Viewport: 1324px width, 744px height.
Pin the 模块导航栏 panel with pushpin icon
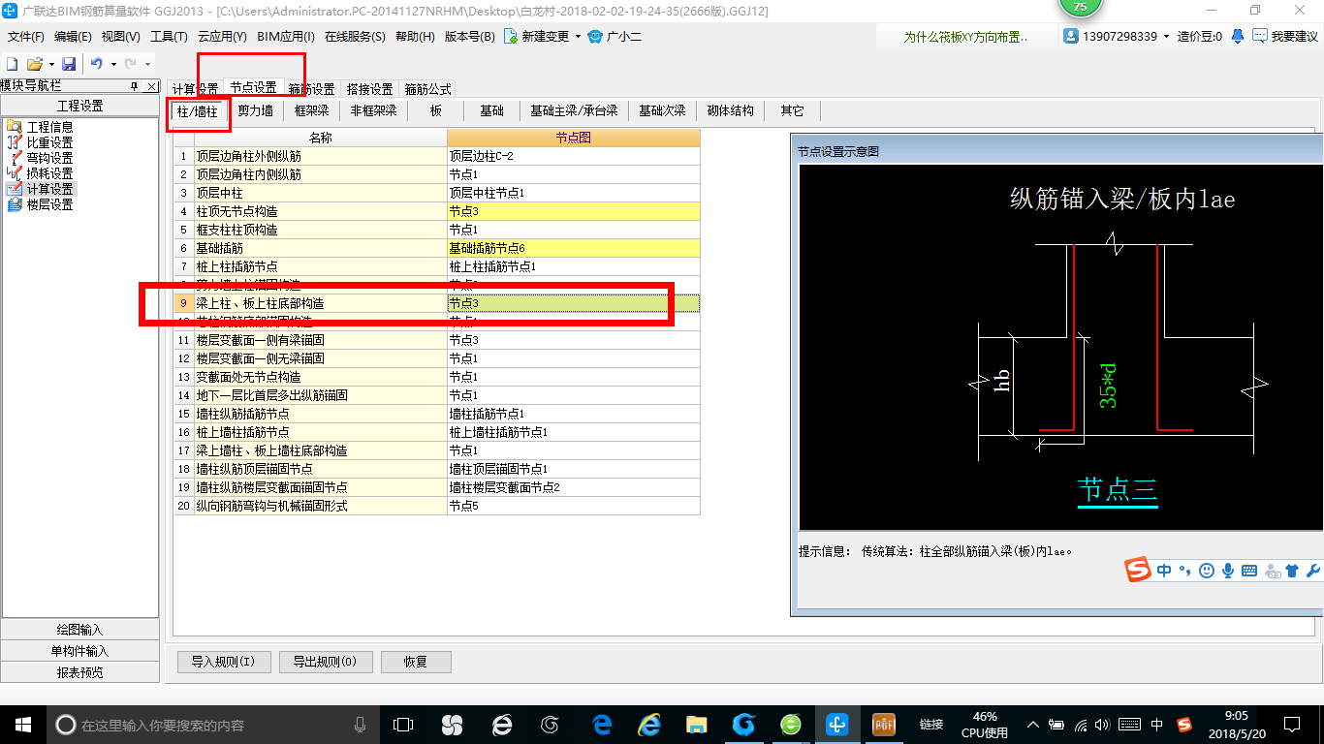135,86
